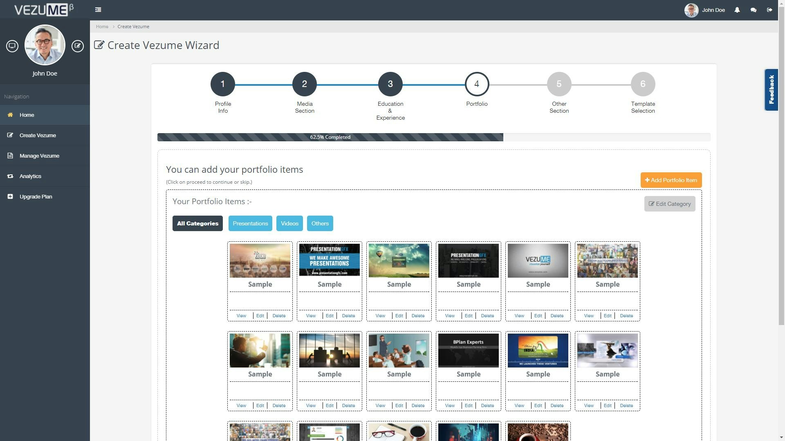Image resolution: width=785 pixels, height=441 pixels.
Task: Jump to step 2 Media Section
Action: tap(304, 84)
